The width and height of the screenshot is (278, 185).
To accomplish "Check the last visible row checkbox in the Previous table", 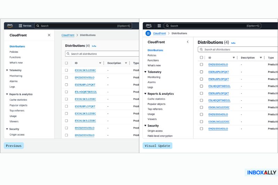I will click(66, 135).
